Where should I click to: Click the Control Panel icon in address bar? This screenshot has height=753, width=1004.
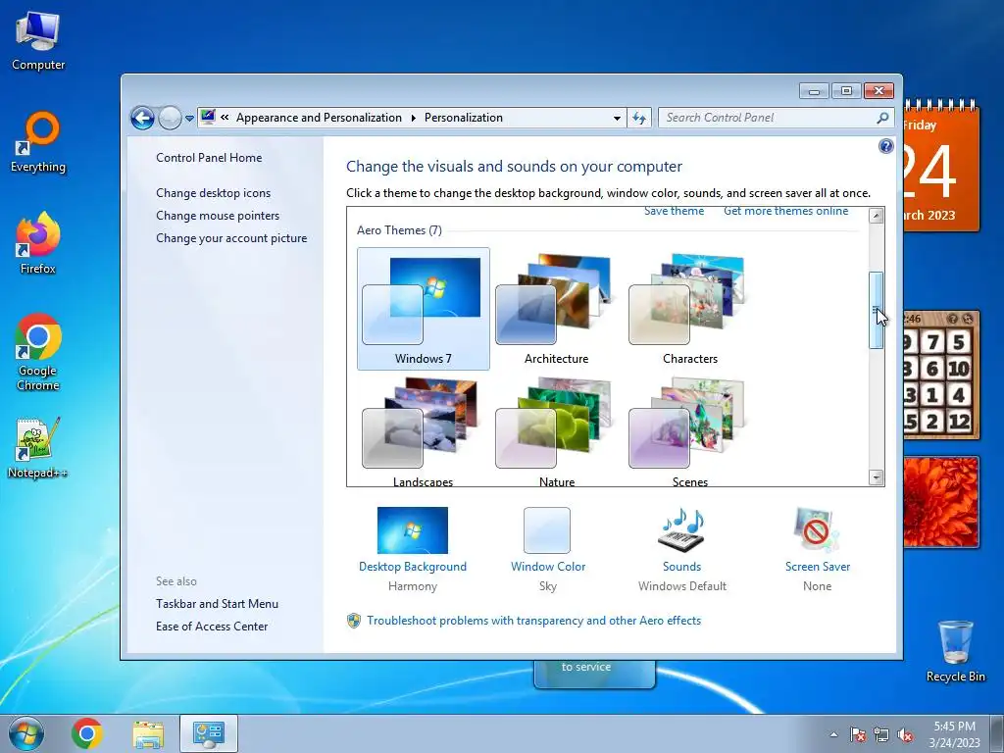[x=208, y=117]
